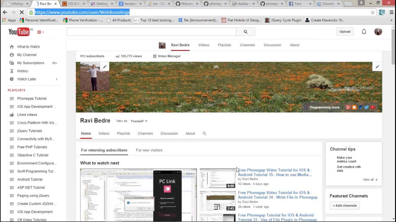
Task: Open Google+ link on banner
Action: coord(348,107)
